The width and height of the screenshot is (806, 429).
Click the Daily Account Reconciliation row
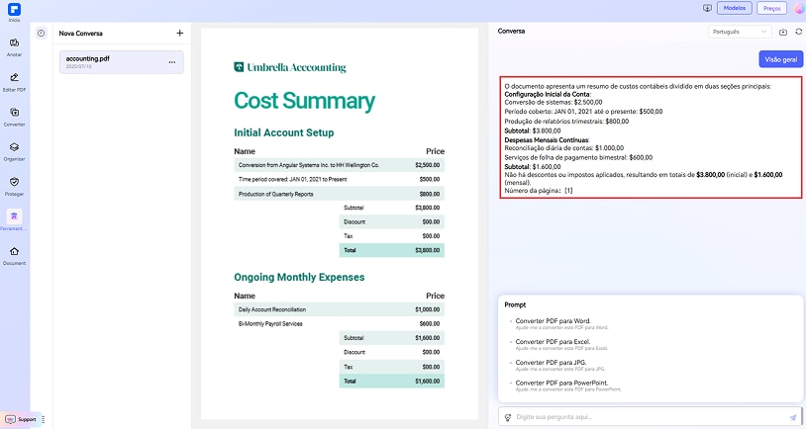point(340,309)
